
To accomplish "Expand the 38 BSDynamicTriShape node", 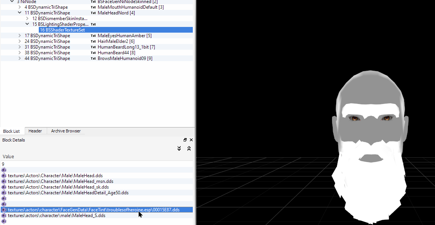I will pos(20,53).
